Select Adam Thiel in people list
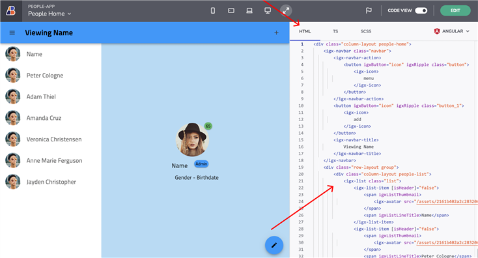Viewport: 478px width, 258px height. click(x=51, y=96)
